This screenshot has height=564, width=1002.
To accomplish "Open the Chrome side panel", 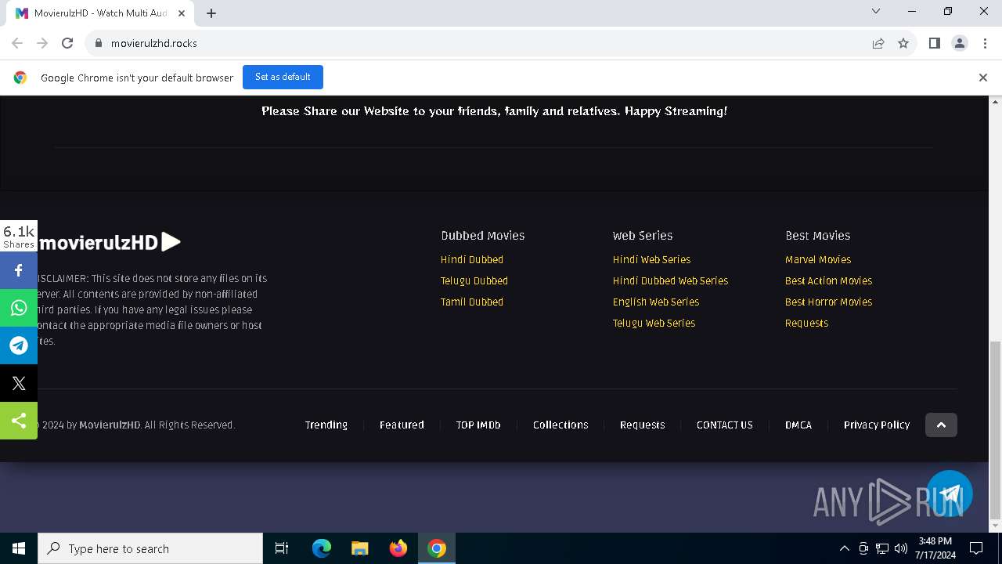I will (x=935, y=43).
